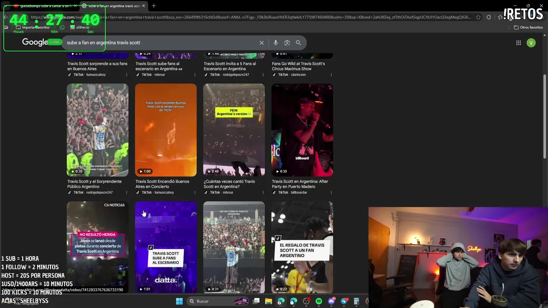Click the TikTok clarincom source label
Viewport: 548px width, 308px height.
(289, 74)
